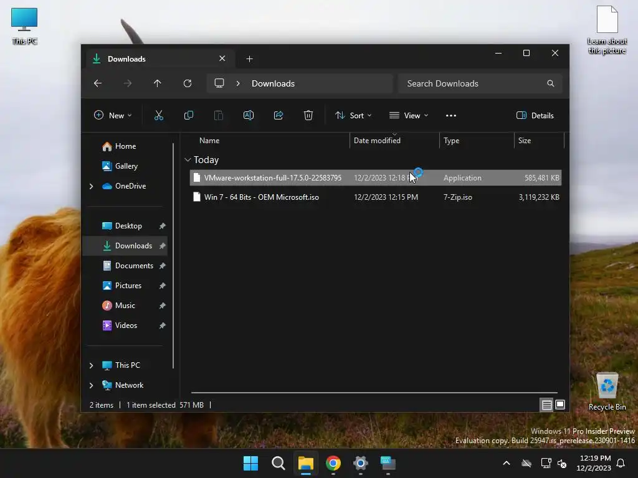Image resolution: width=638 pixels, height=478 pixels.
Task: Close the Downloads tab
Action: point(222,59)
